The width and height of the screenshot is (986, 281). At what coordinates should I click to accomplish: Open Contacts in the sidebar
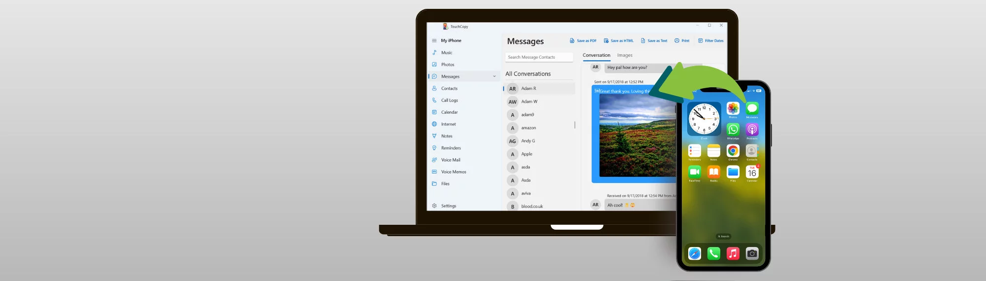449,88
